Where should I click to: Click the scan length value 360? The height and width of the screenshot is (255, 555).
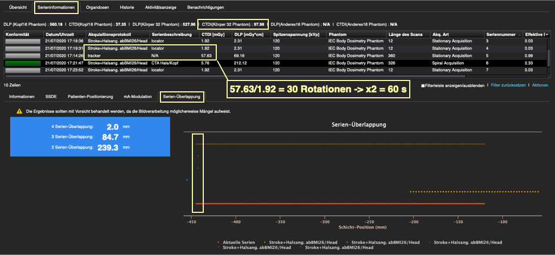(x=392, y=56)
